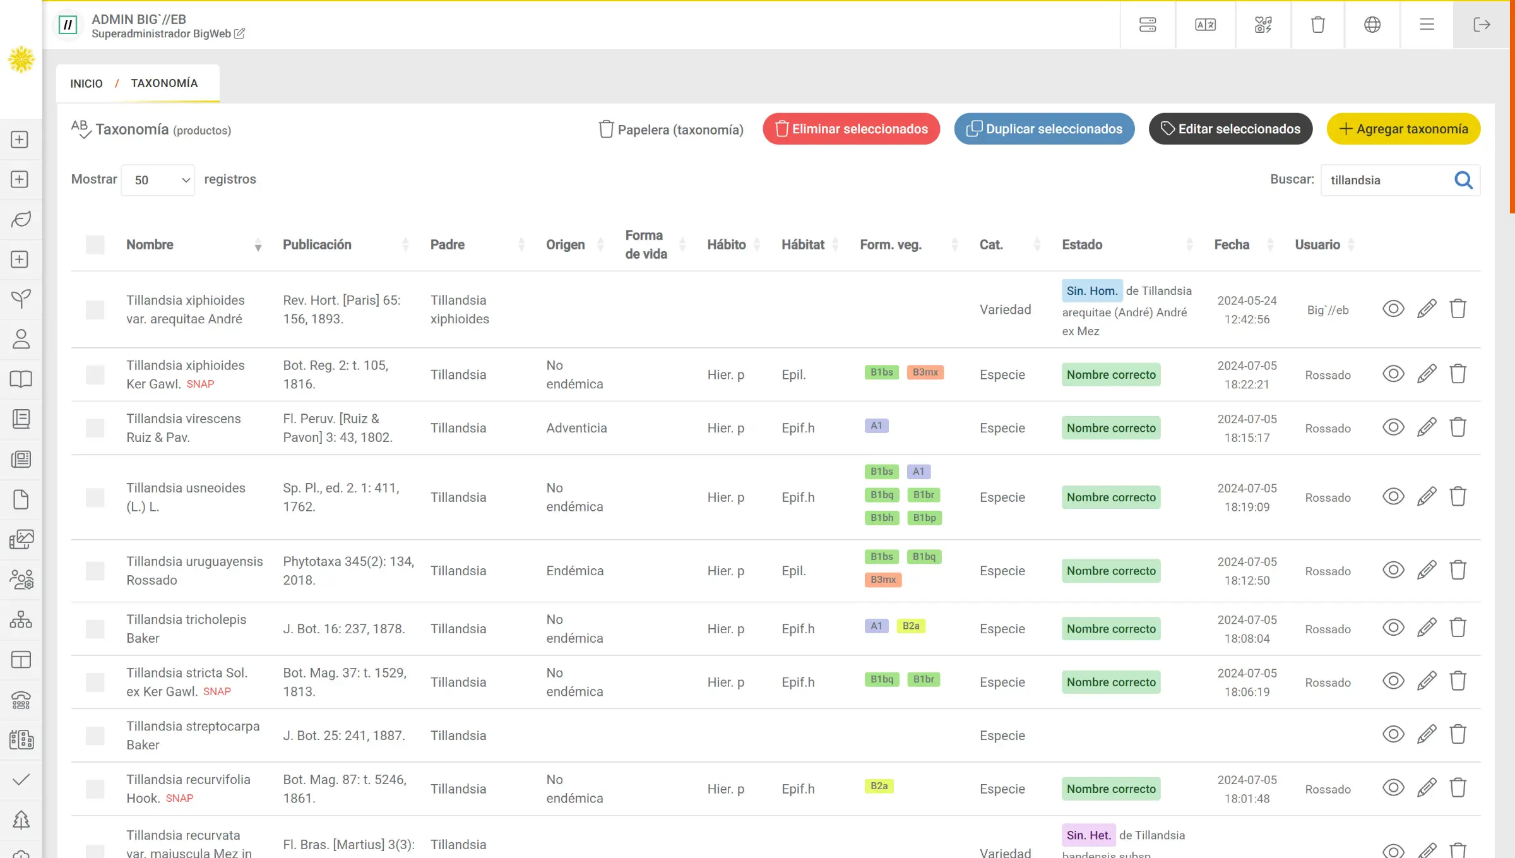Click Agregar taxonomía button
The height and width of the screenshot is (858, 1515).
coord(1403,129)
